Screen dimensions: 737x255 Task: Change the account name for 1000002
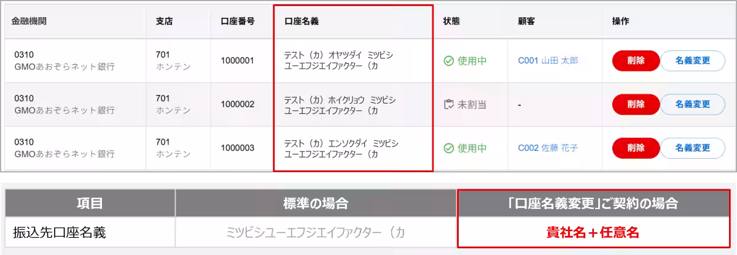(692, 104)
